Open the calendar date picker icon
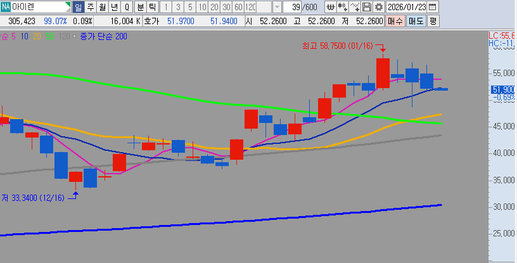517x263 pixels. pyautogui.click(x=433, y=7)
